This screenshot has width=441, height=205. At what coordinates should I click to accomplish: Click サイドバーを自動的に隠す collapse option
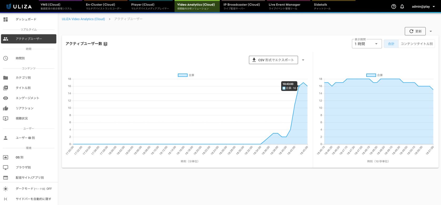click(x=29, y=199)
